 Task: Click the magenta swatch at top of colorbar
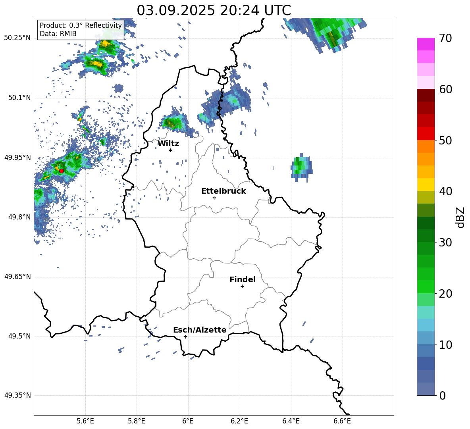pyautogui.click(x=426, y=44)
